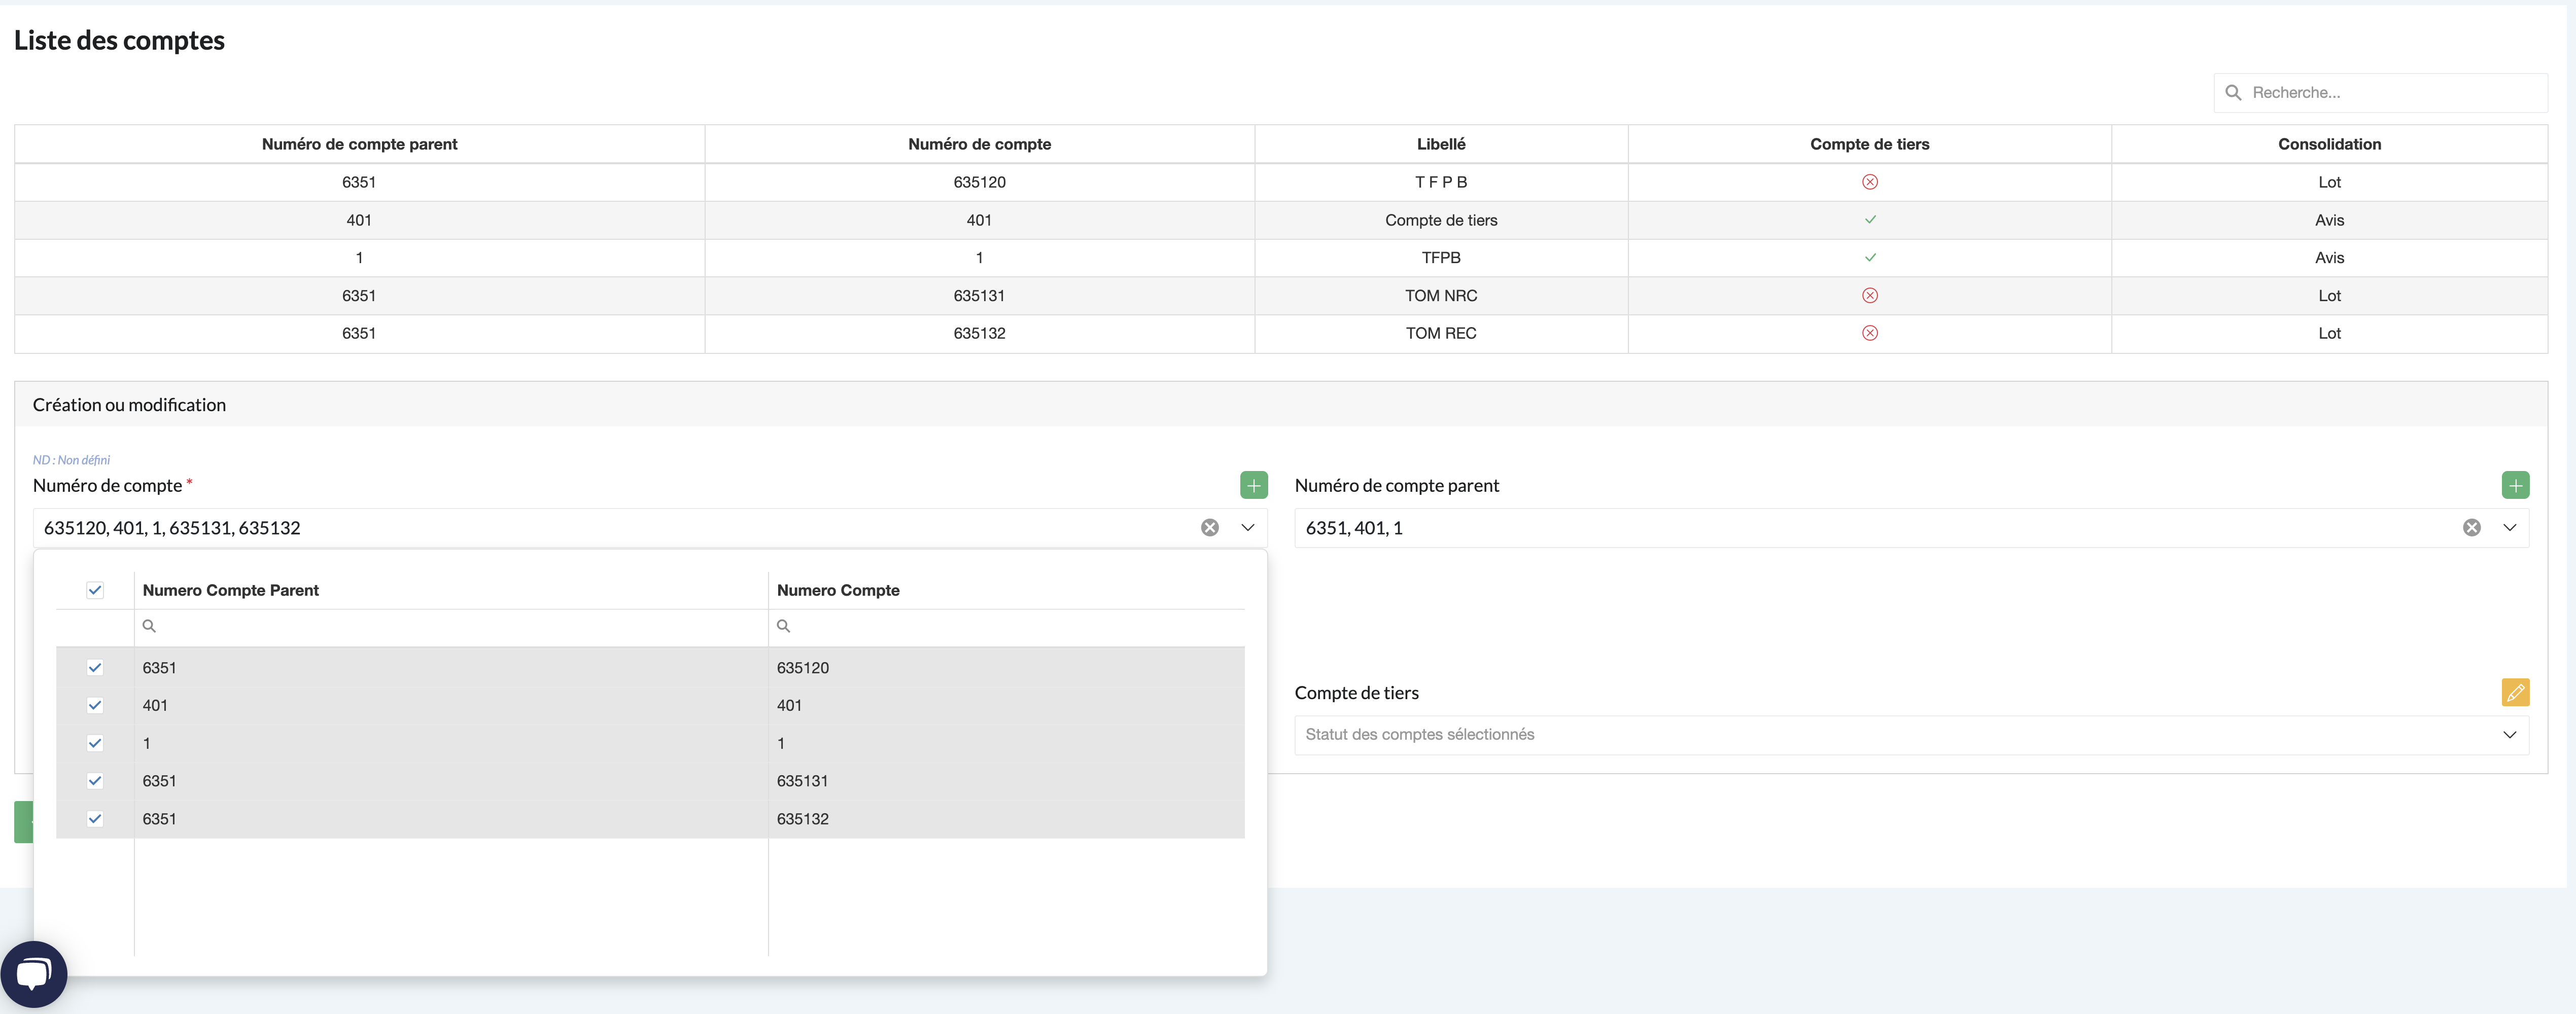Screen dimensions: 2576x1014
Task: Uncheck the row with account 635132
Action: pyautogui.click(x=95, y=819)
